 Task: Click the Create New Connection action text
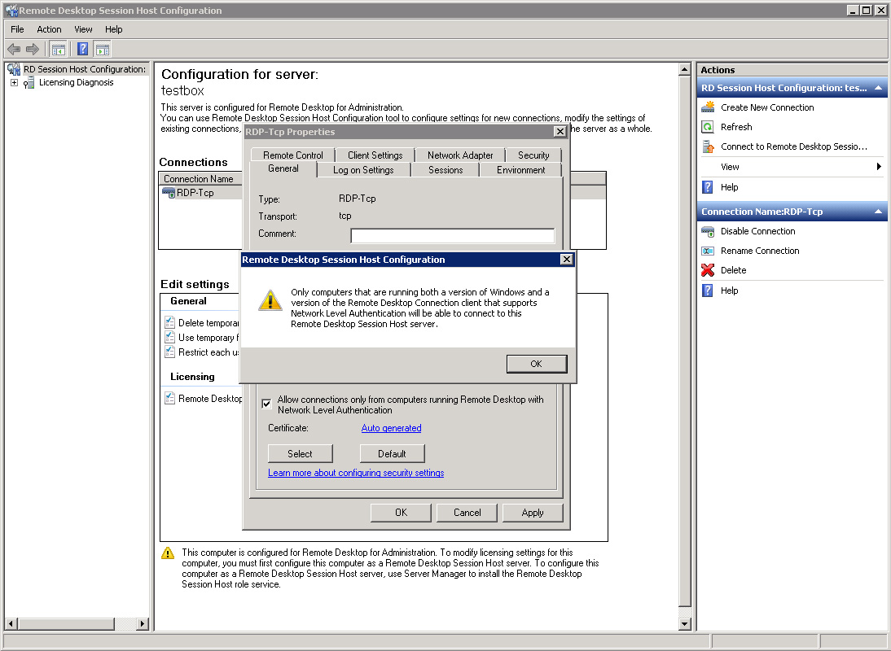click(x=767, y=107)
